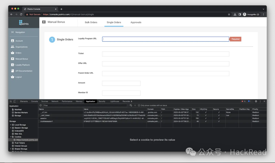275x163 pixels.
Task: Click the Logout icon in sidebar
Action: [12, 77]
